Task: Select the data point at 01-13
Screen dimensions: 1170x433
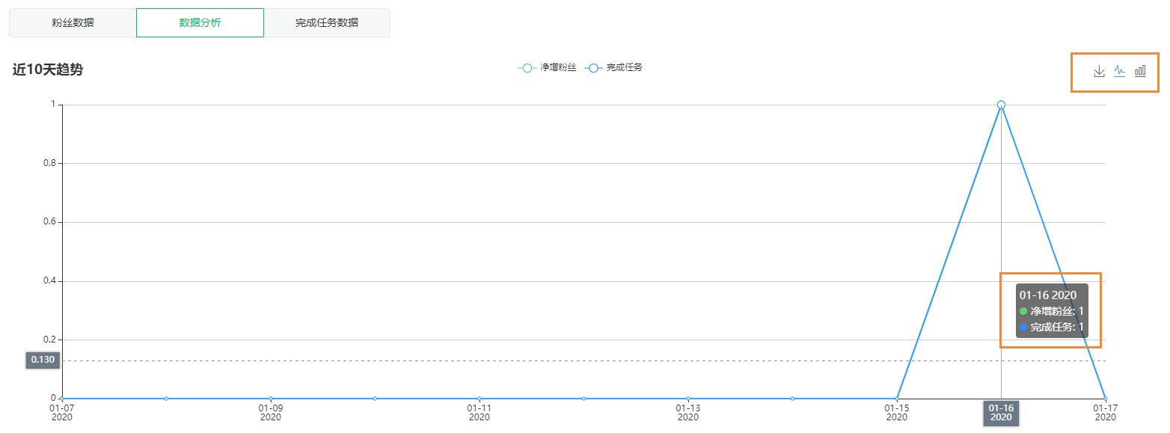Action: [x=688, y=399]
